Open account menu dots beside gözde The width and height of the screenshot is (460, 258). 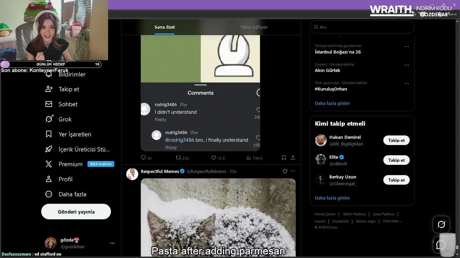coord(112,243)
